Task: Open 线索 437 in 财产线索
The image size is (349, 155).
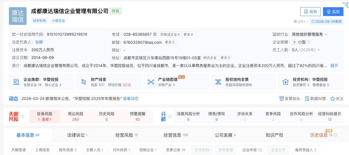Action: pos(98,85)
